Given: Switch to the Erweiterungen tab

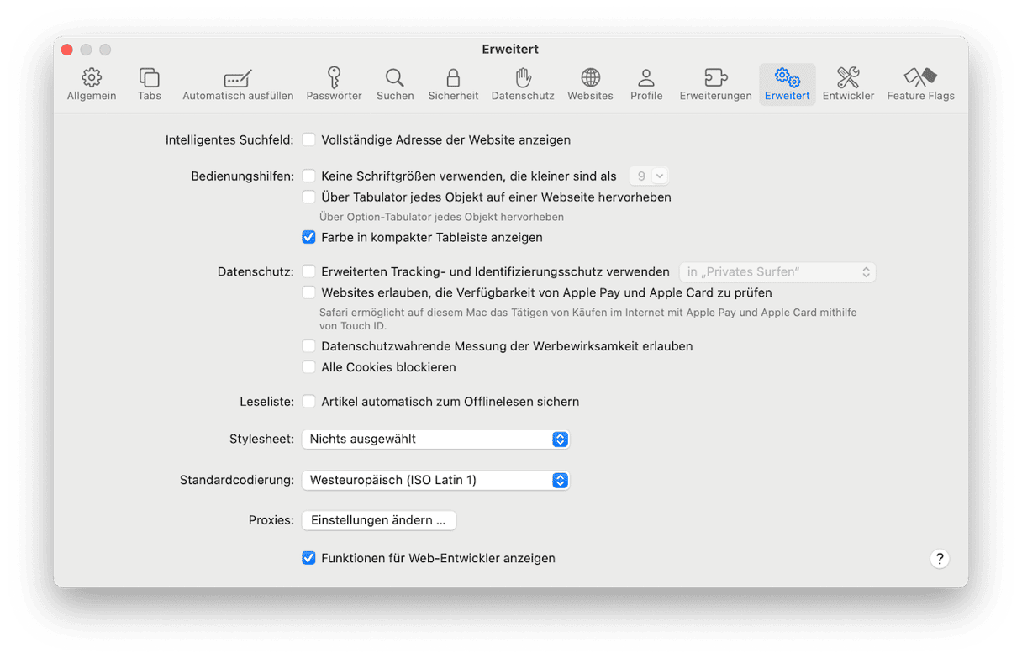Looking at the screenshot, I should (x=715, y=84).
